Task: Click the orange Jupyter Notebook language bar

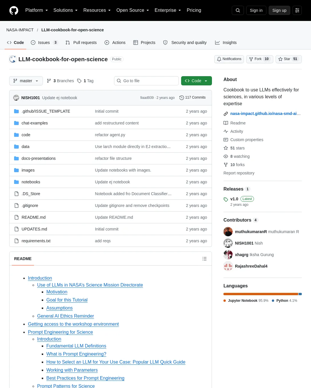Action: 261,294
